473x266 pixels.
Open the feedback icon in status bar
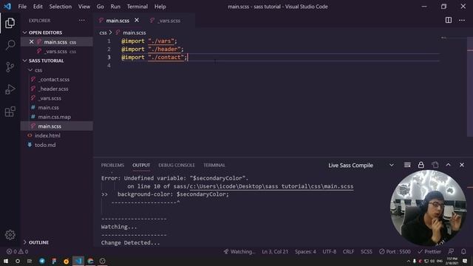coord(451,251)
